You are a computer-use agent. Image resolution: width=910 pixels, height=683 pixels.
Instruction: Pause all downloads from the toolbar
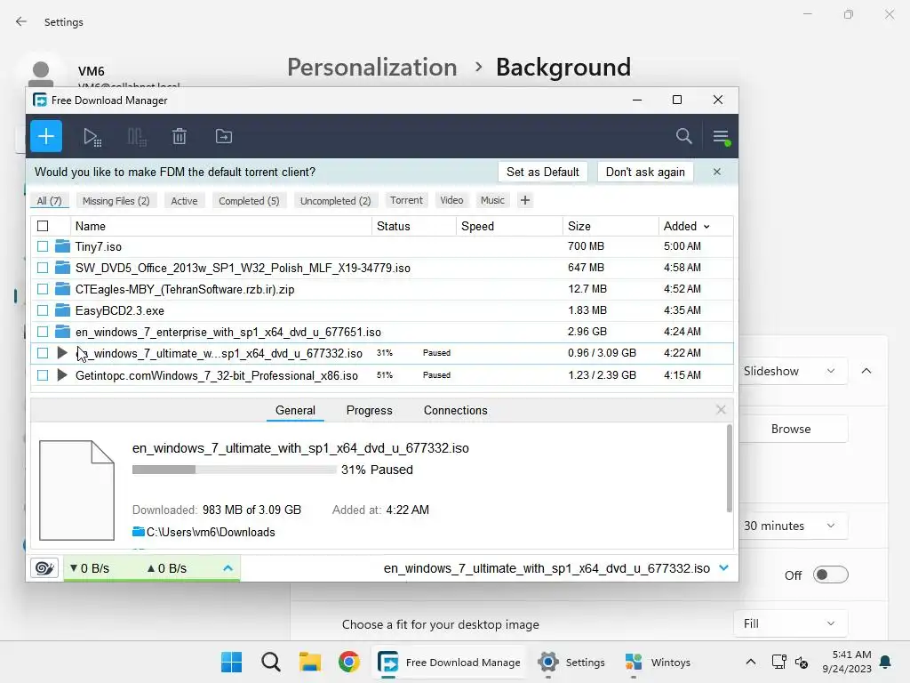coord(136,137)
